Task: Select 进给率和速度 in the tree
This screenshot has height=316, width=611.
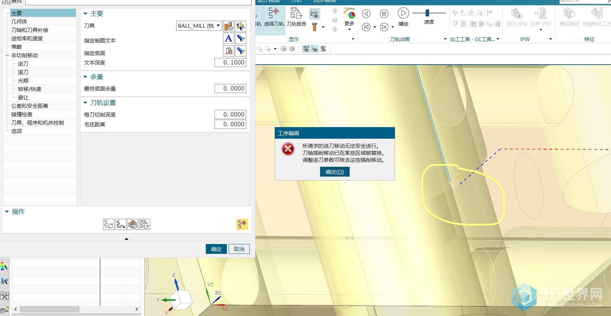Action: coord(27,38)
